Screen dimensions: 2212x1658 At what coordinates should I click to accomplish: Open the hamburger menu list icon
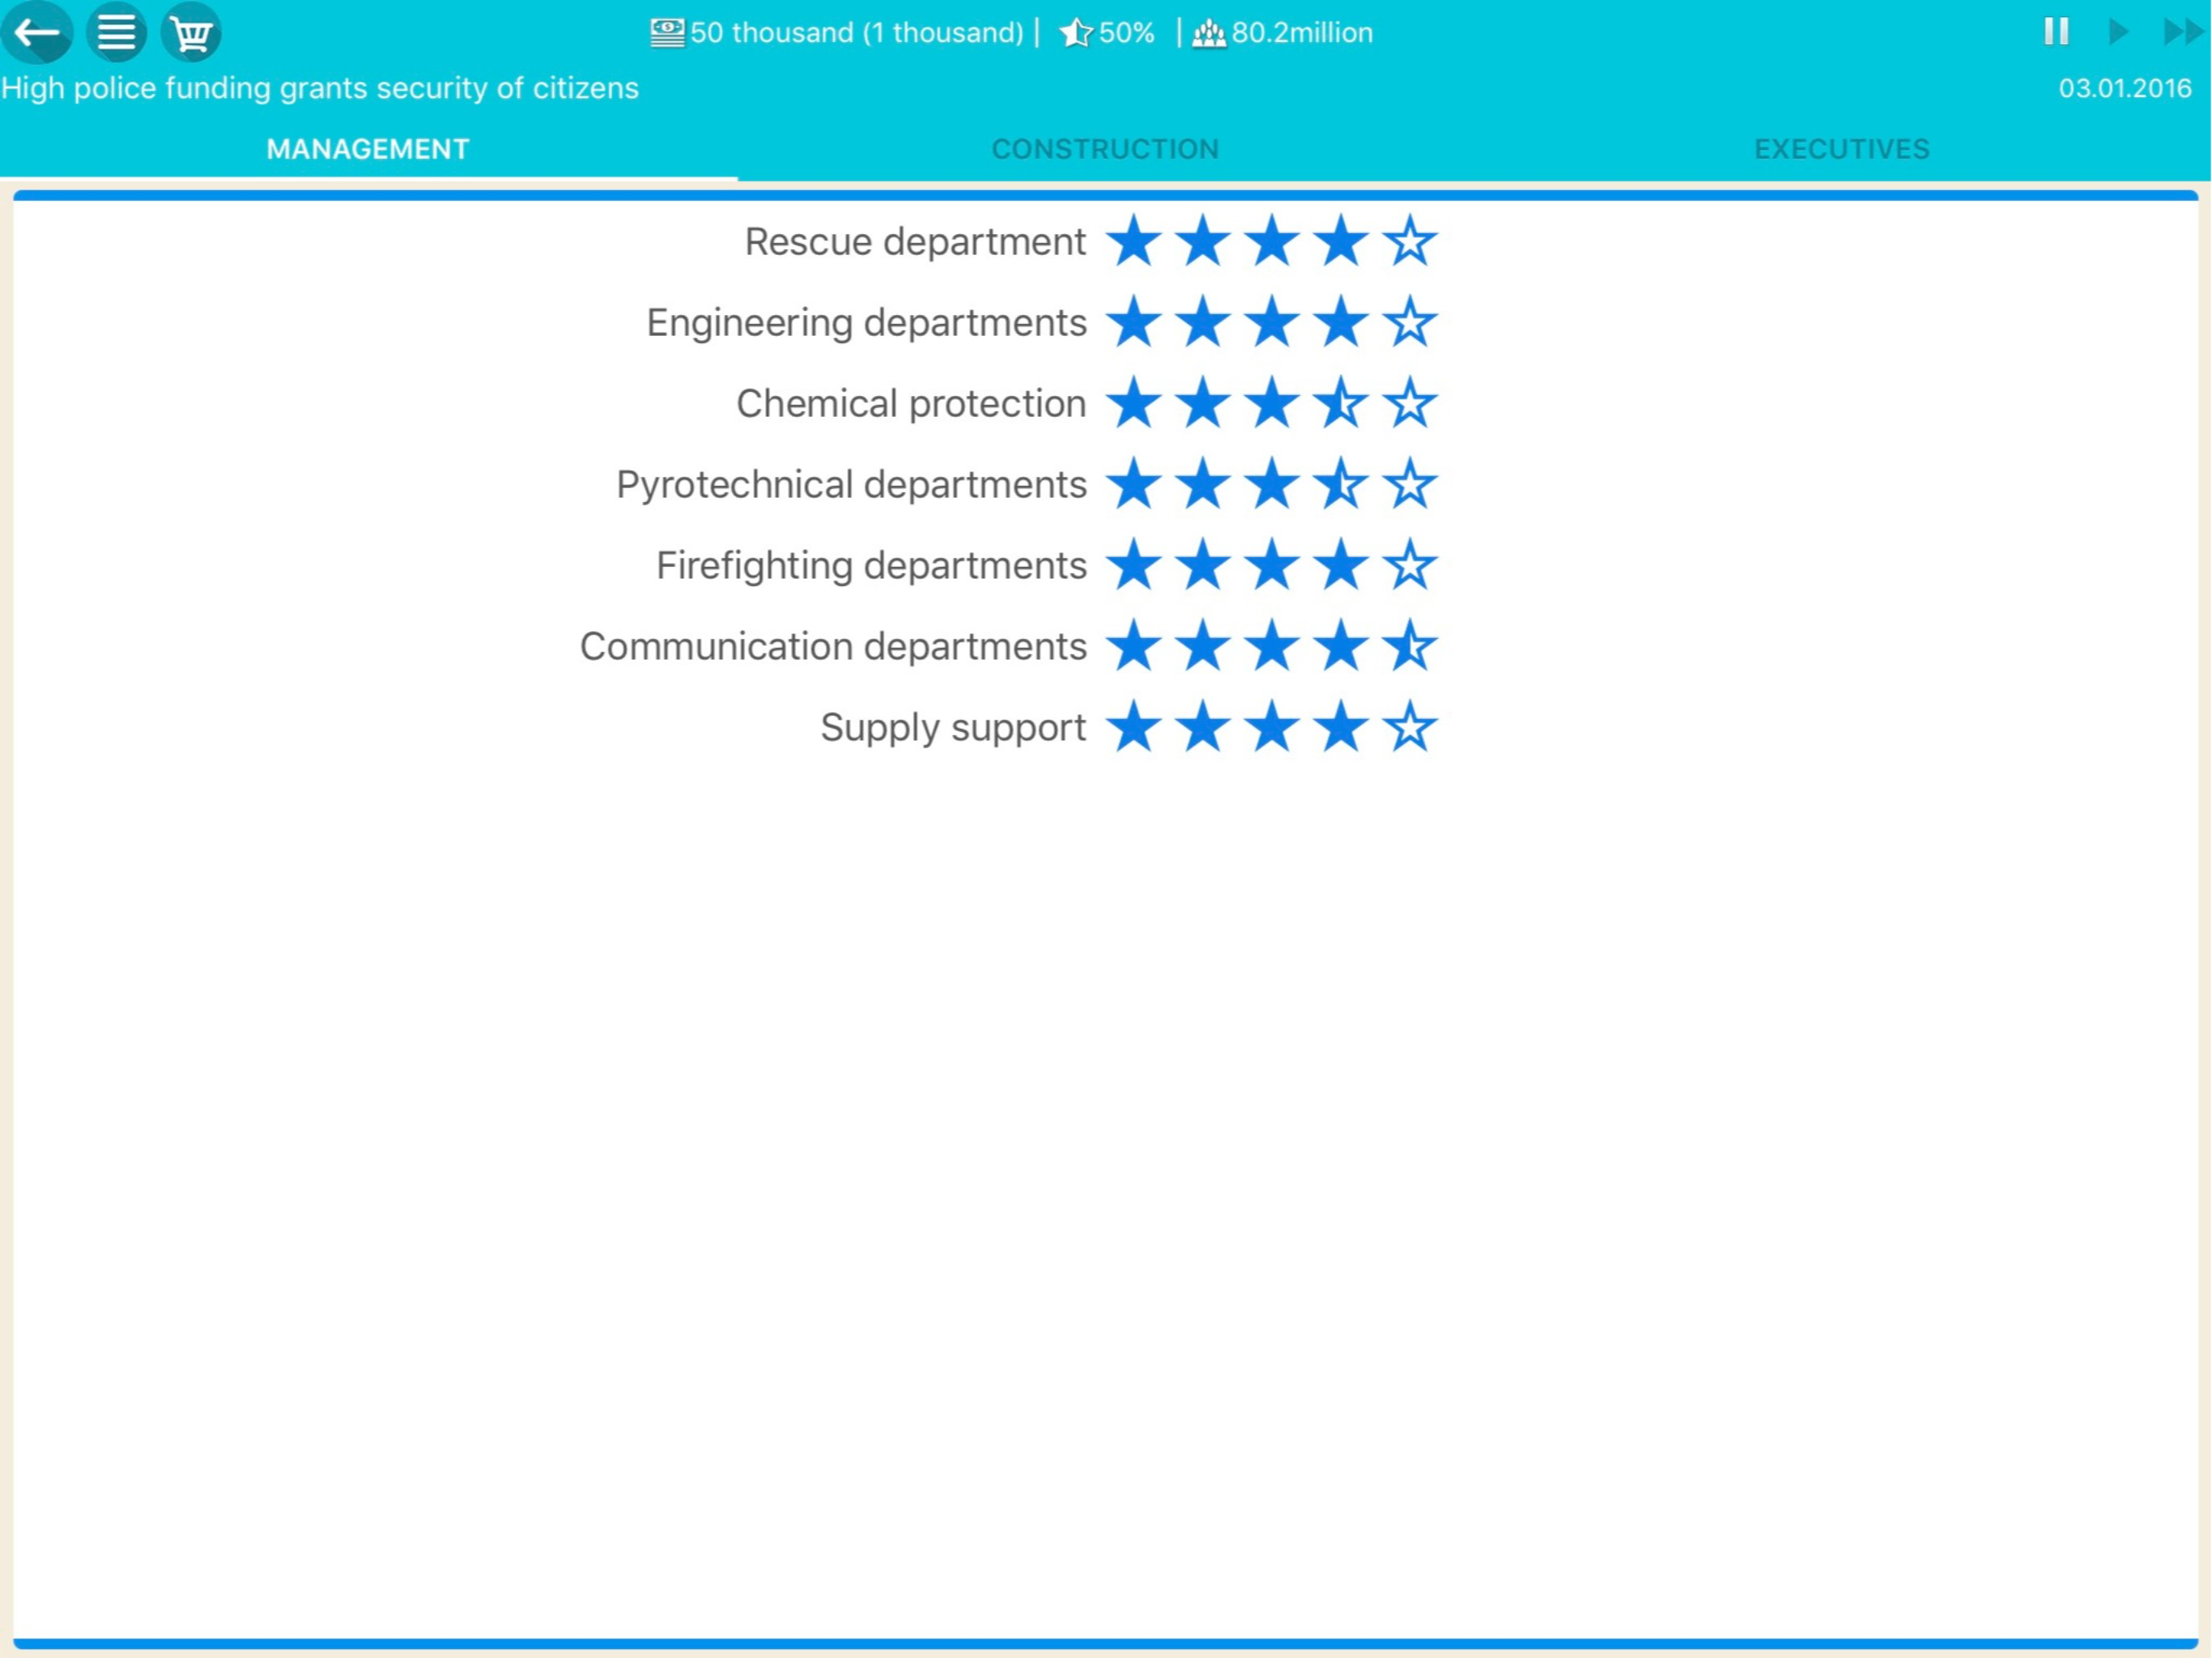click(x=116, y=32)
